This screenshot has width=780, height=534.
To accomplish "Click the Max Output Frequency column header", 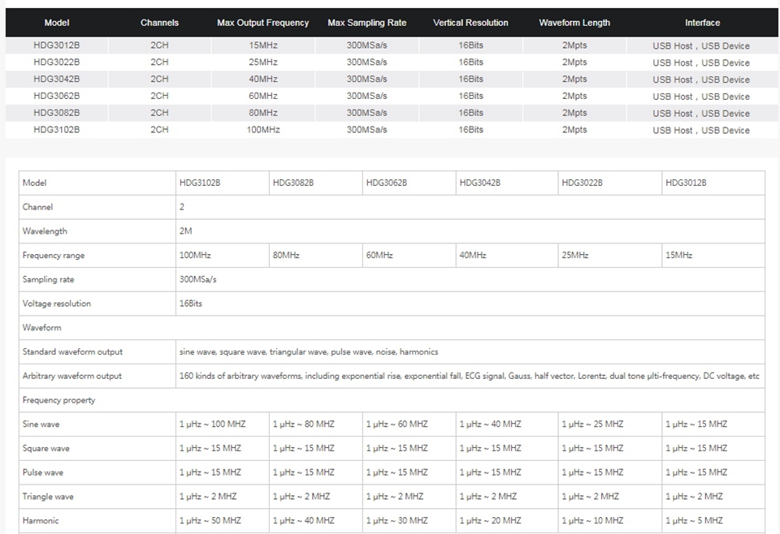I will tap(262, 23).
